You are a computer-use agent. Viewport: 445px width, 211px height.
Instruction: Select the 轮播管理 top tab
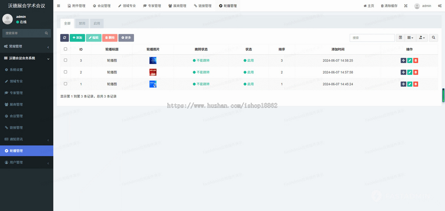pyautogui.click(x=228, y=6)
